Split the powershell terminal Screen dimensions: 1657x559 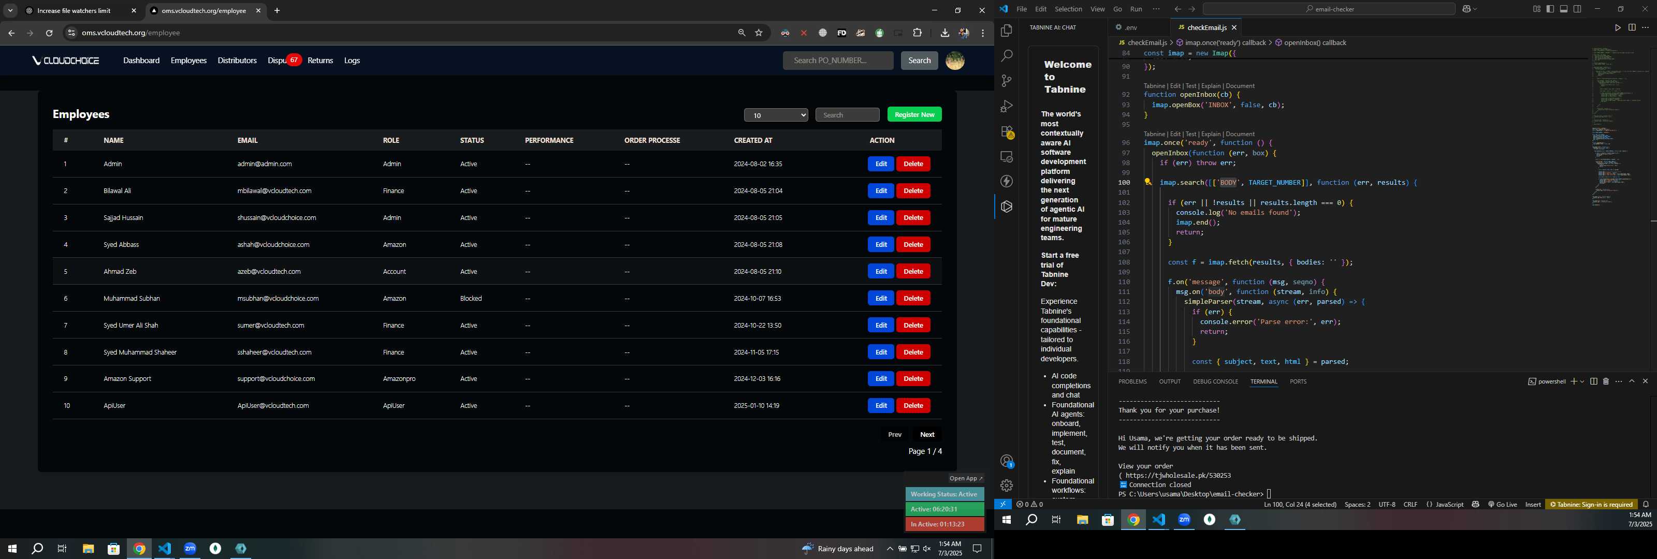(x=1593, y=381)
